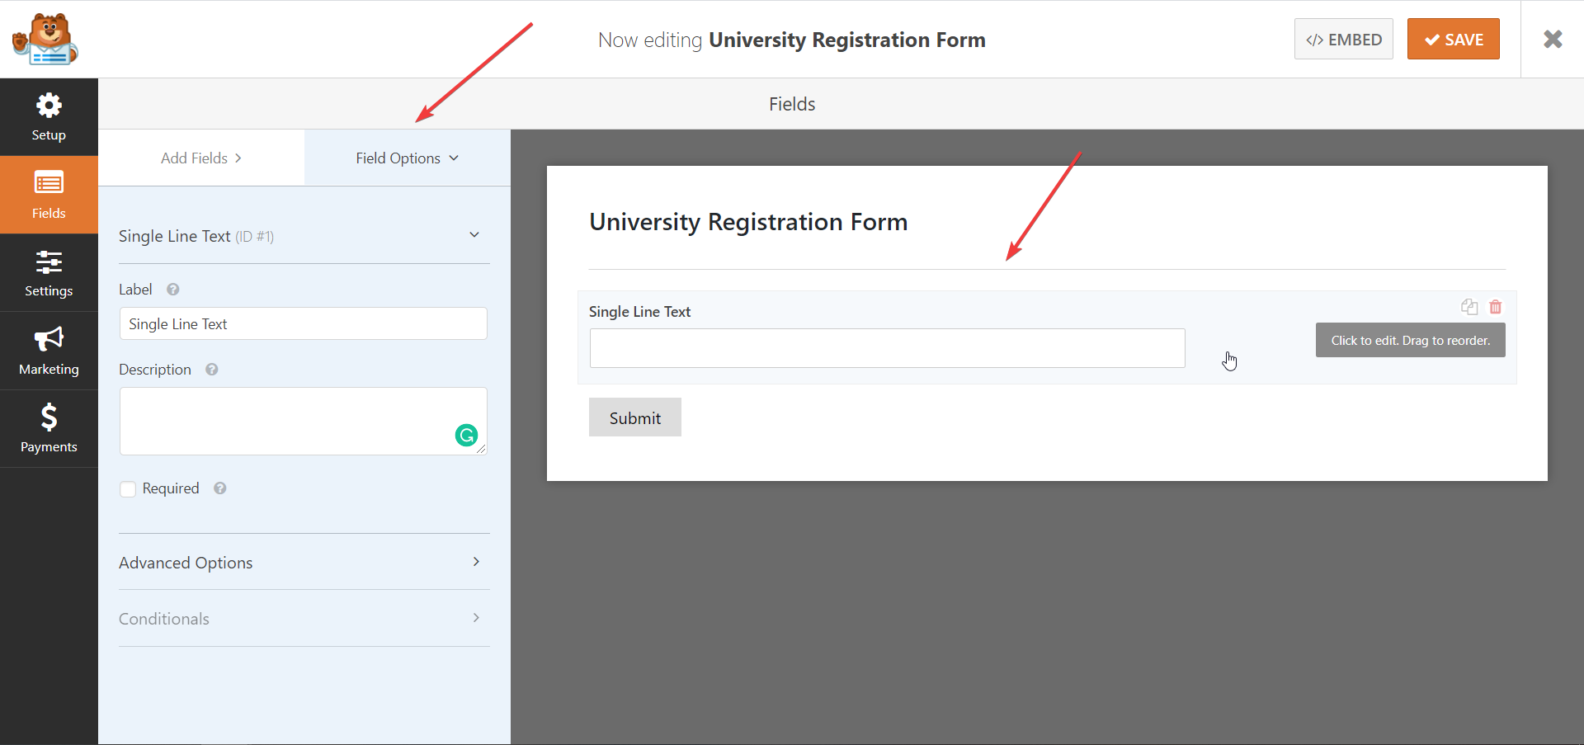Image resolution: width=1584 pixels, height=745 pixels.
Task: Save the University Registration Form
Action: pos(1453,39)
